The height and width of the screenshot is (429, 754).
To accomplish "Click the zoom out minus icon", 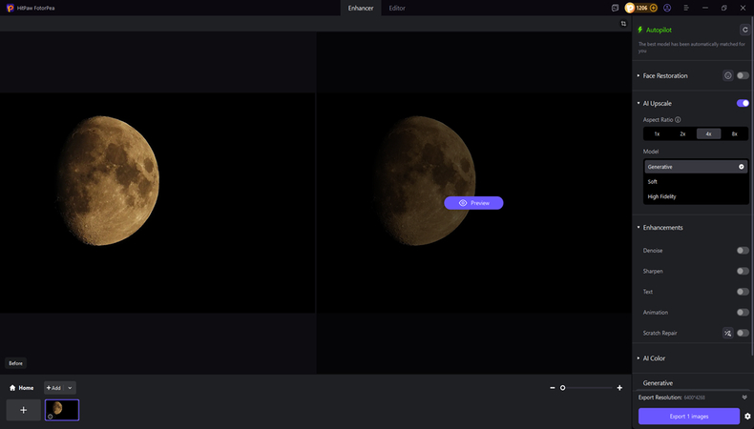I will coord(552,388).
